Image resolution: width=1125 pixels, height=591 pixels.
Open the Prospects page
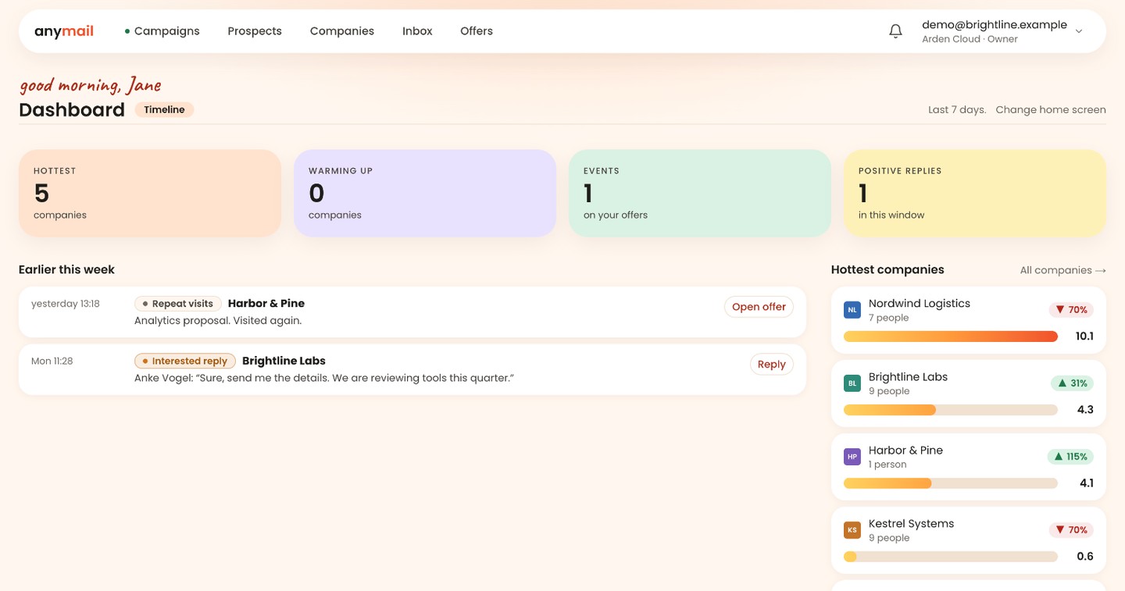point(255,31)
